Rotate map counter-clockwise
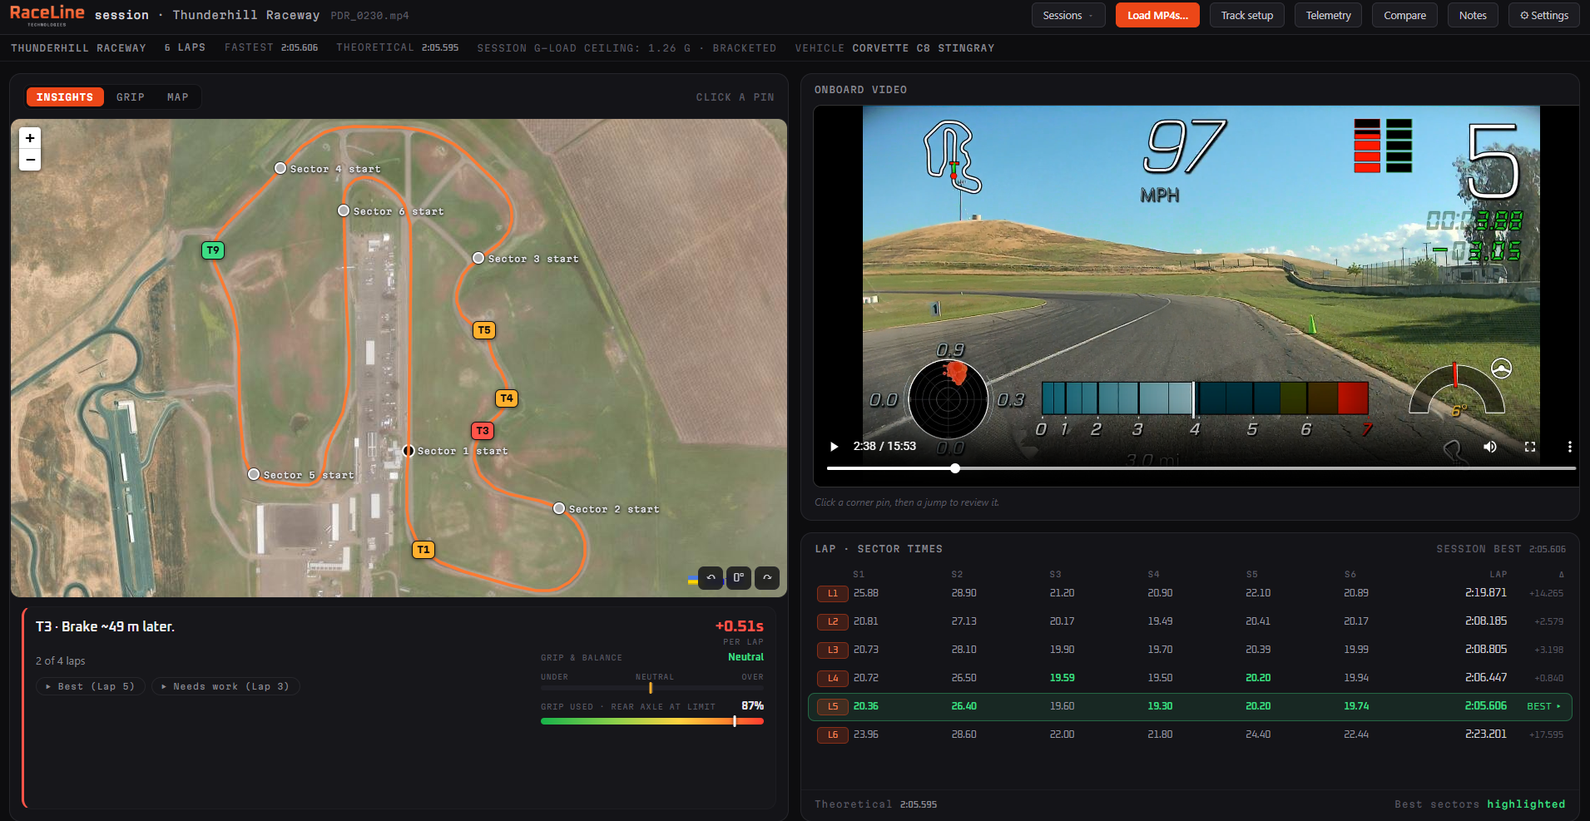 click(711, 577)
